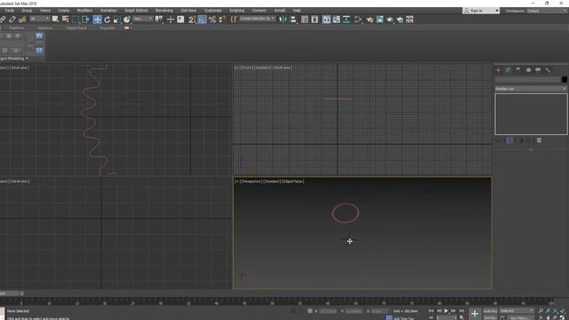The image size is (569, 320).
Task: Switch to the Utilities command panel tab
Action: [548, 69]
